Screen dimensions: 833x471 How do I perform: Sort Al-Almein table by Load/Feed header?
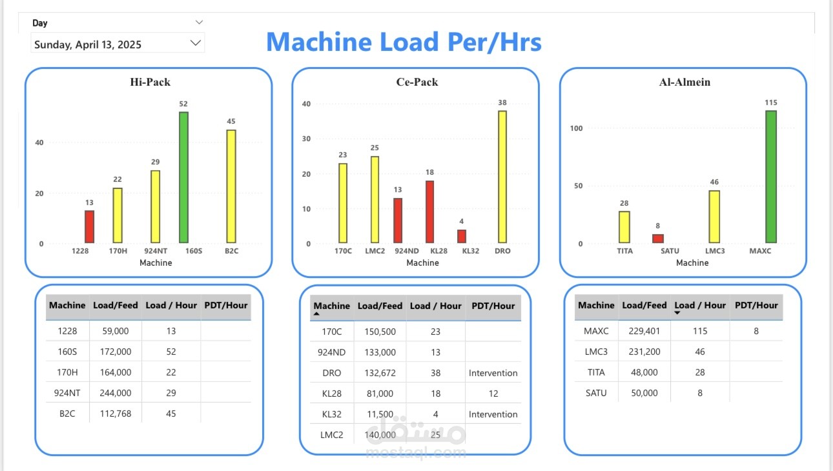pos(644,305)
